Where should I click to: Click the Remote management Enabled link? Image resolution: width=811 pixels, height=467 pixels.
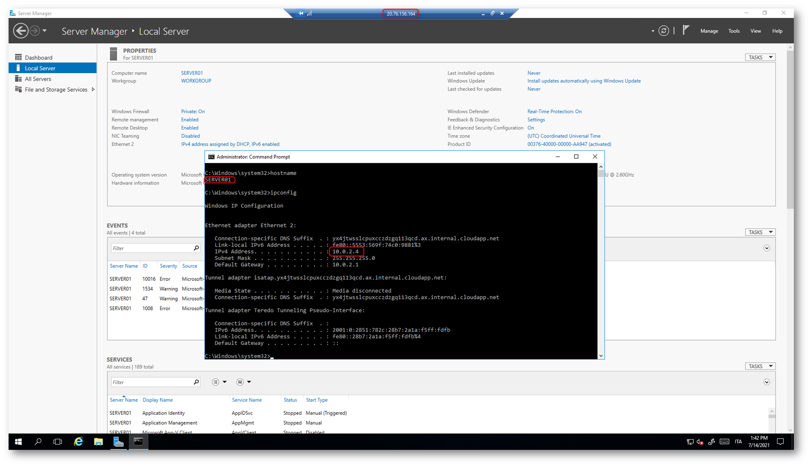click(190, 120)
